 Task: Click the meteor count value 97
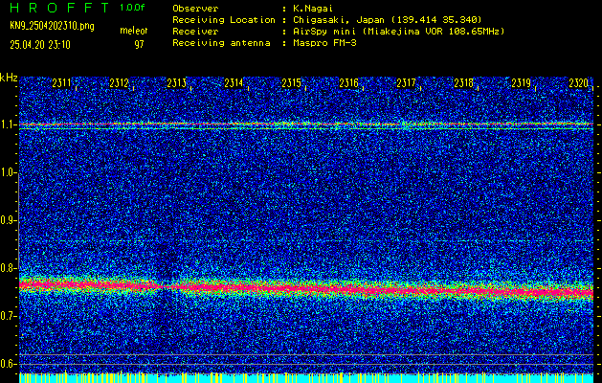[139, 45]
